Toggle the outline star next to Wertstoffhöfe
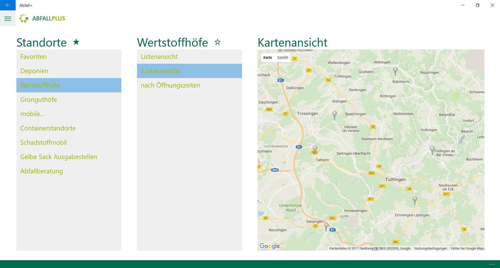This screenshot has height=268, width=500. (x=217, y=42)
